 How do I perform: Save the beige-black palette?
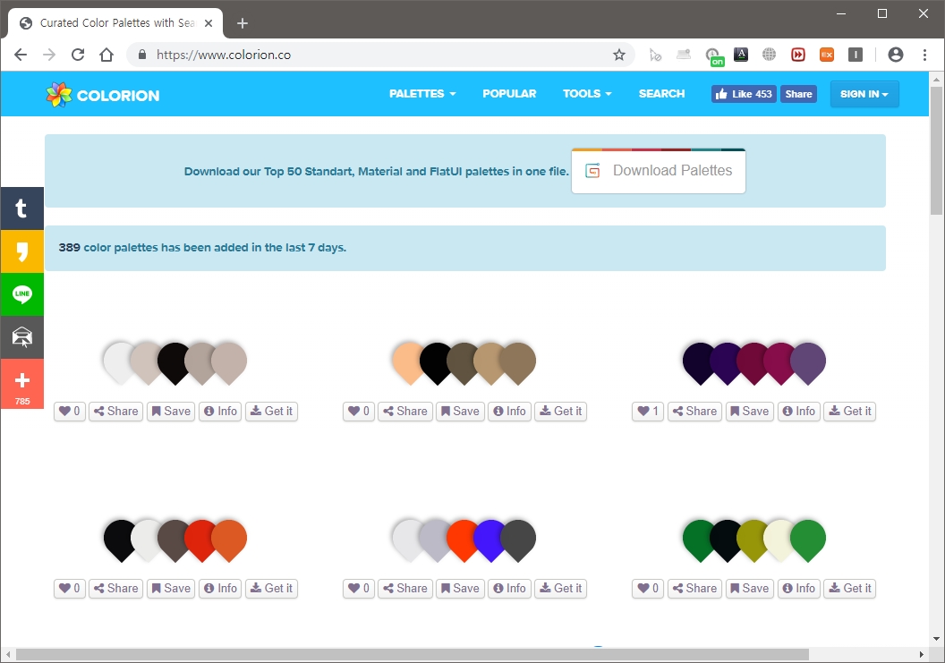[171, 411]
